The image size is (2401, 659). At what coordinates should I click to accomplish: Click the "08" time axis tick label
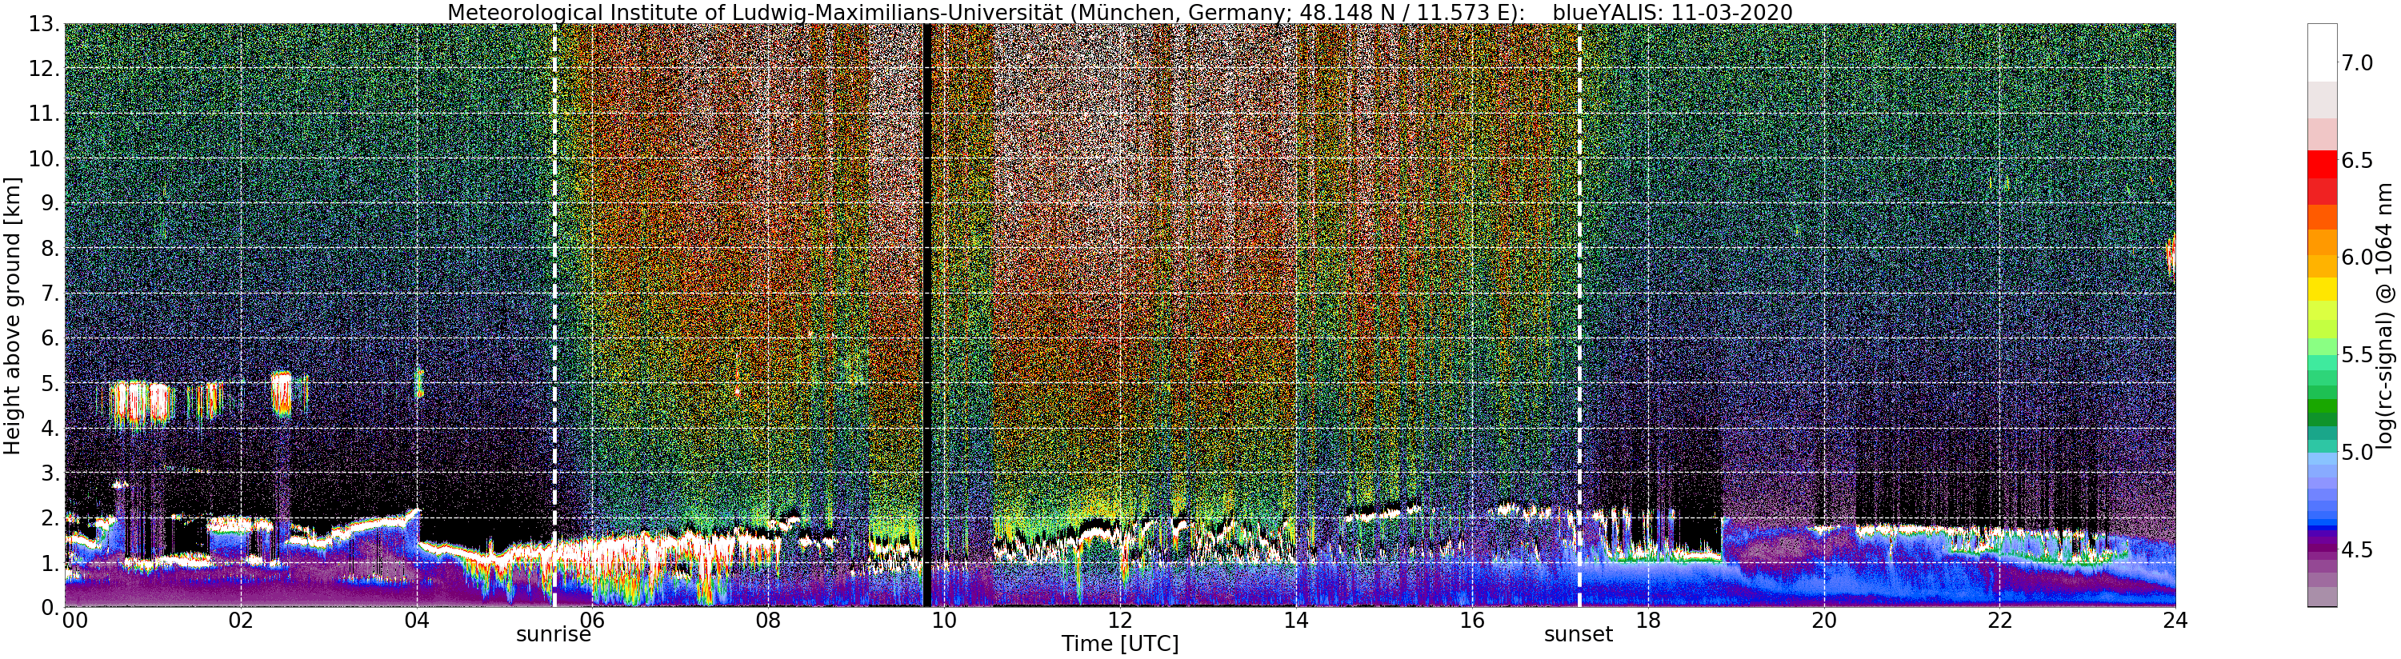coord(768,620)
